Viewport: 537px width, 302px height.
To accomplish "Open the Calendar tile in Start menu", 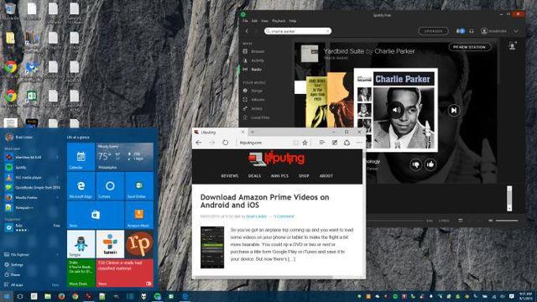I will coord(81,157).
